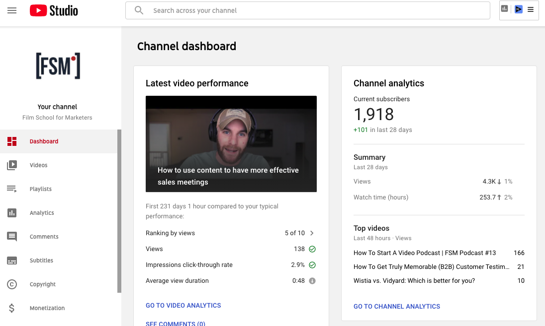This screenshot has width=545, height=326.
Task: Click the Comments speech bubble icon
Action: pos(12,237)
